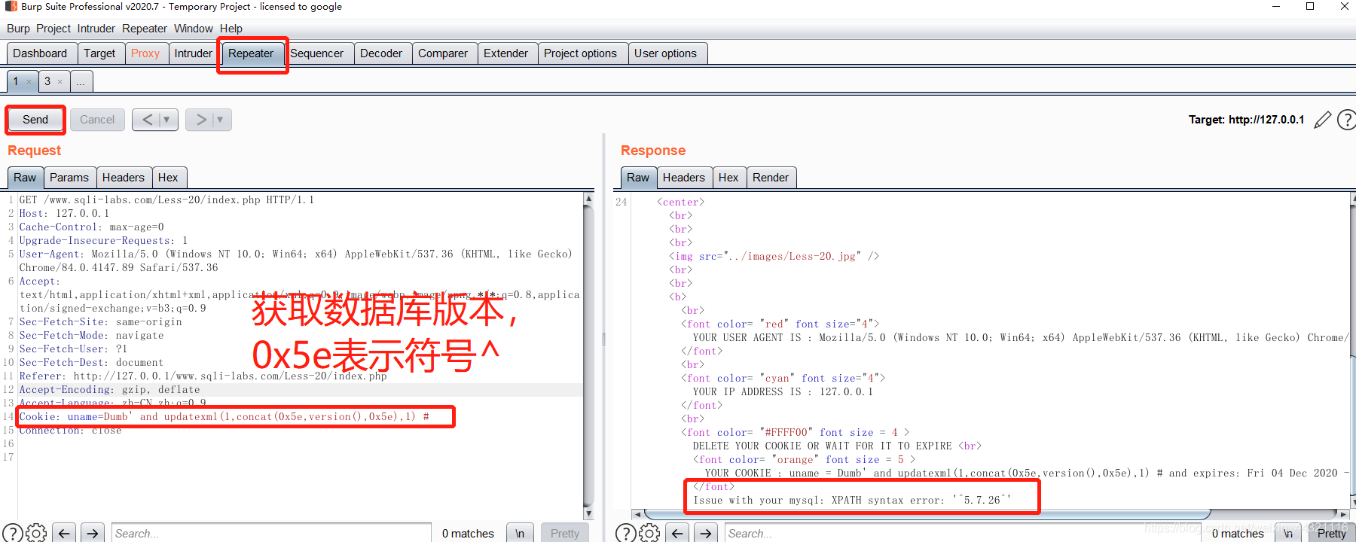
Task: Open the Burp menu
Action: pos(18,29)
